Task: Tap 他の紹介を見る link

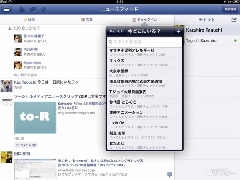Action: [26, 75]
